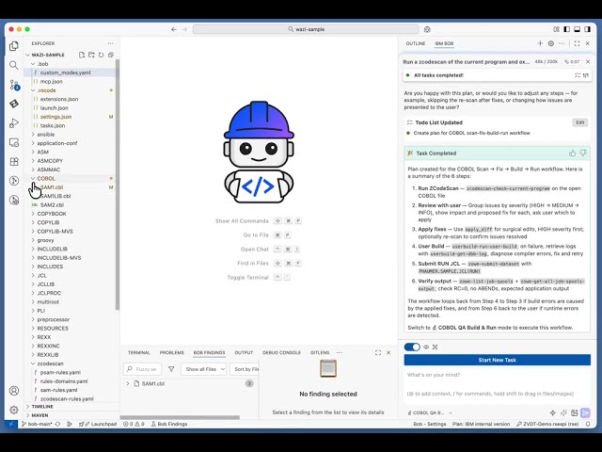Viewport: 602px width, 452px height.
Task: Click the Start New Task button
Action: (498, 360)
